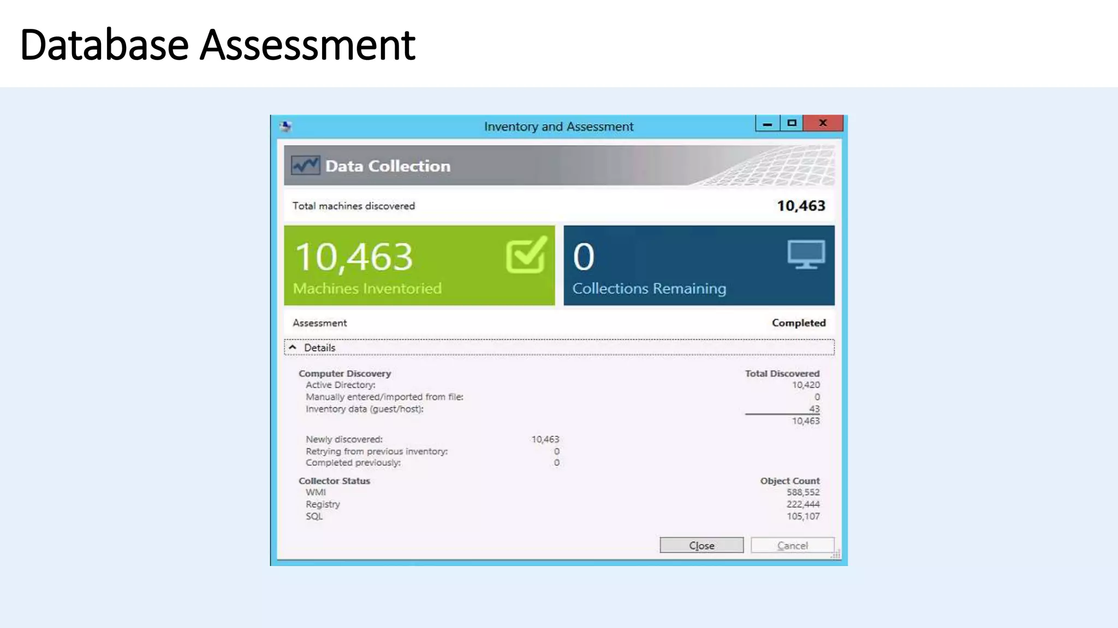The image size is (1118, 628).
Task: Click the Retrying from previous inventory label
Action: (377, 451)
